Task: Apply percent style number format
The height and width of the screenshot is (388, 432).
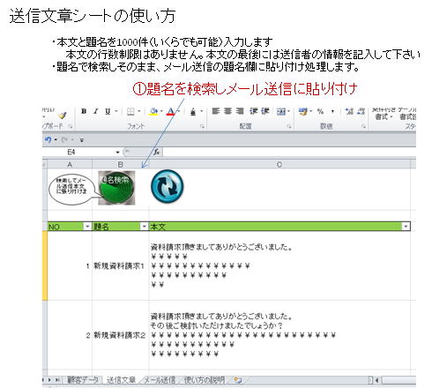Action: pyautogui.click(x=320, y=111)
